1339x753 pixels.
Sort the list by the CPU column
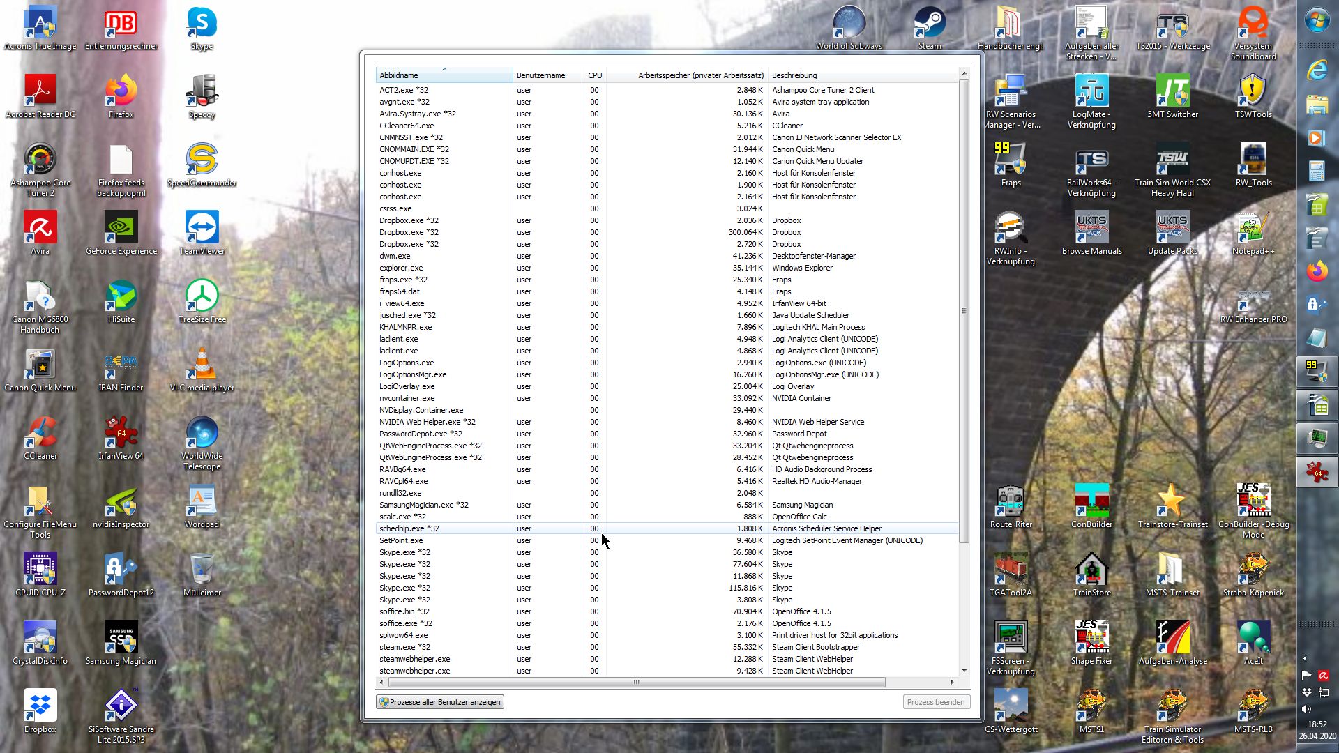[x=594, y=75]
